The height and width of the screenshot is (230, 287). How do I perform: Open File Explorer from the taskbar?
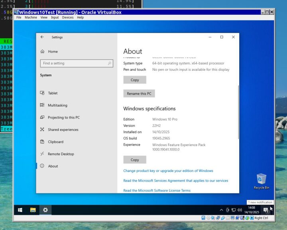click(33, 210)
